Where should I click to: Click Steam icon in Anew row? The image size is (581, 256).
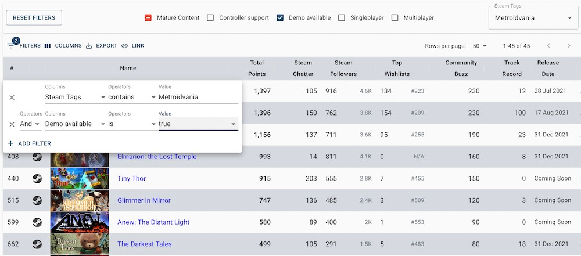click(x=37, y=222)
